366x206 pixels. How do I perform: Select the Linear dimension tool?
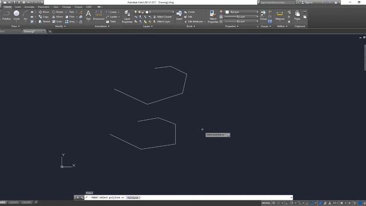112,12
